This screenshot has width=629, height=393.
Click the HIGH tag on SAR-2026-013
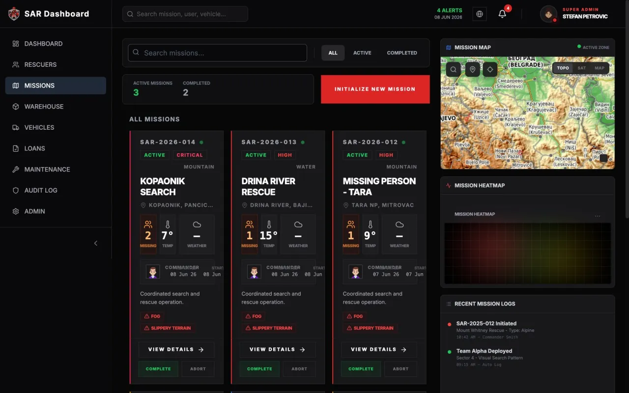tap(285, 155)
